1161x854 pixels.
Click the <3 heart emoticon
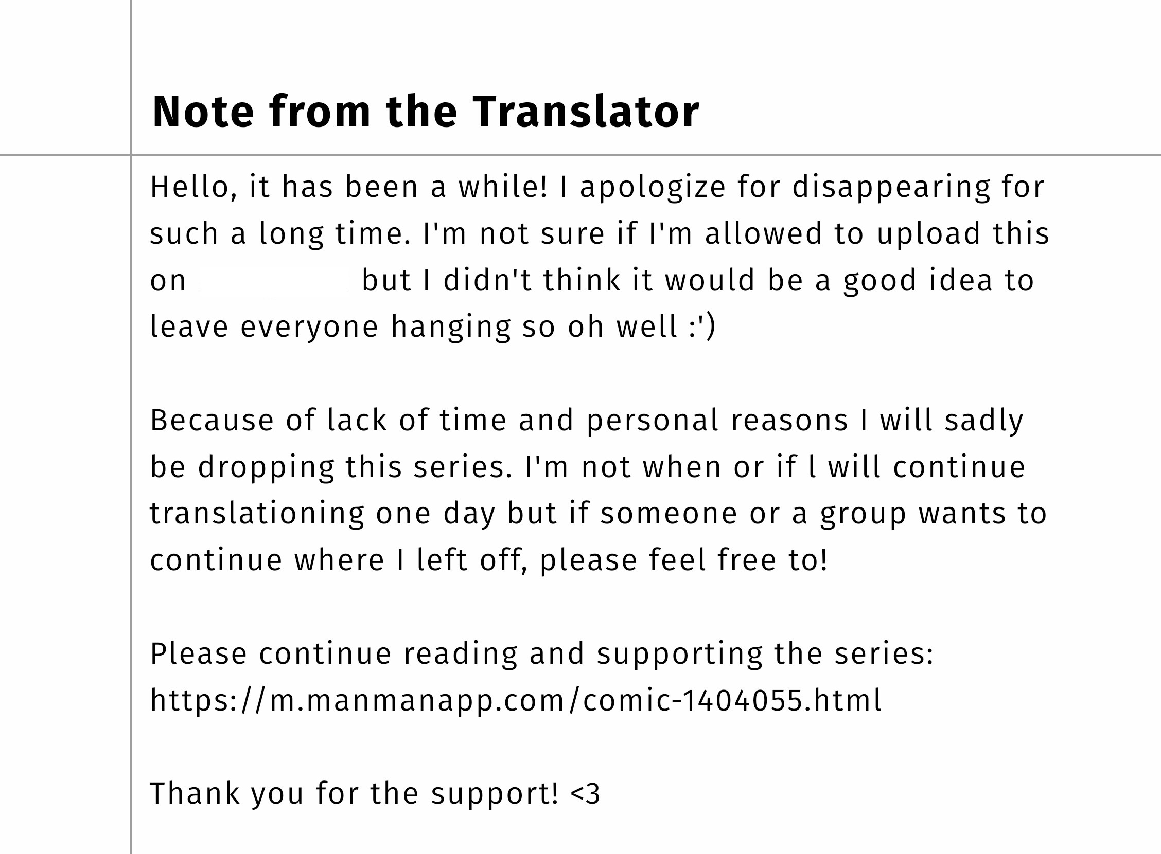point(585,794)
